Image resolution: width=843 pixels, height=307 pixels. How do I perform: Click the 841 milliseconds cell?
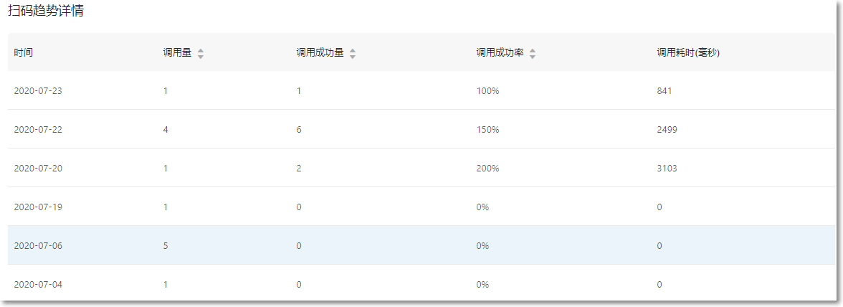tap(664, 91)
